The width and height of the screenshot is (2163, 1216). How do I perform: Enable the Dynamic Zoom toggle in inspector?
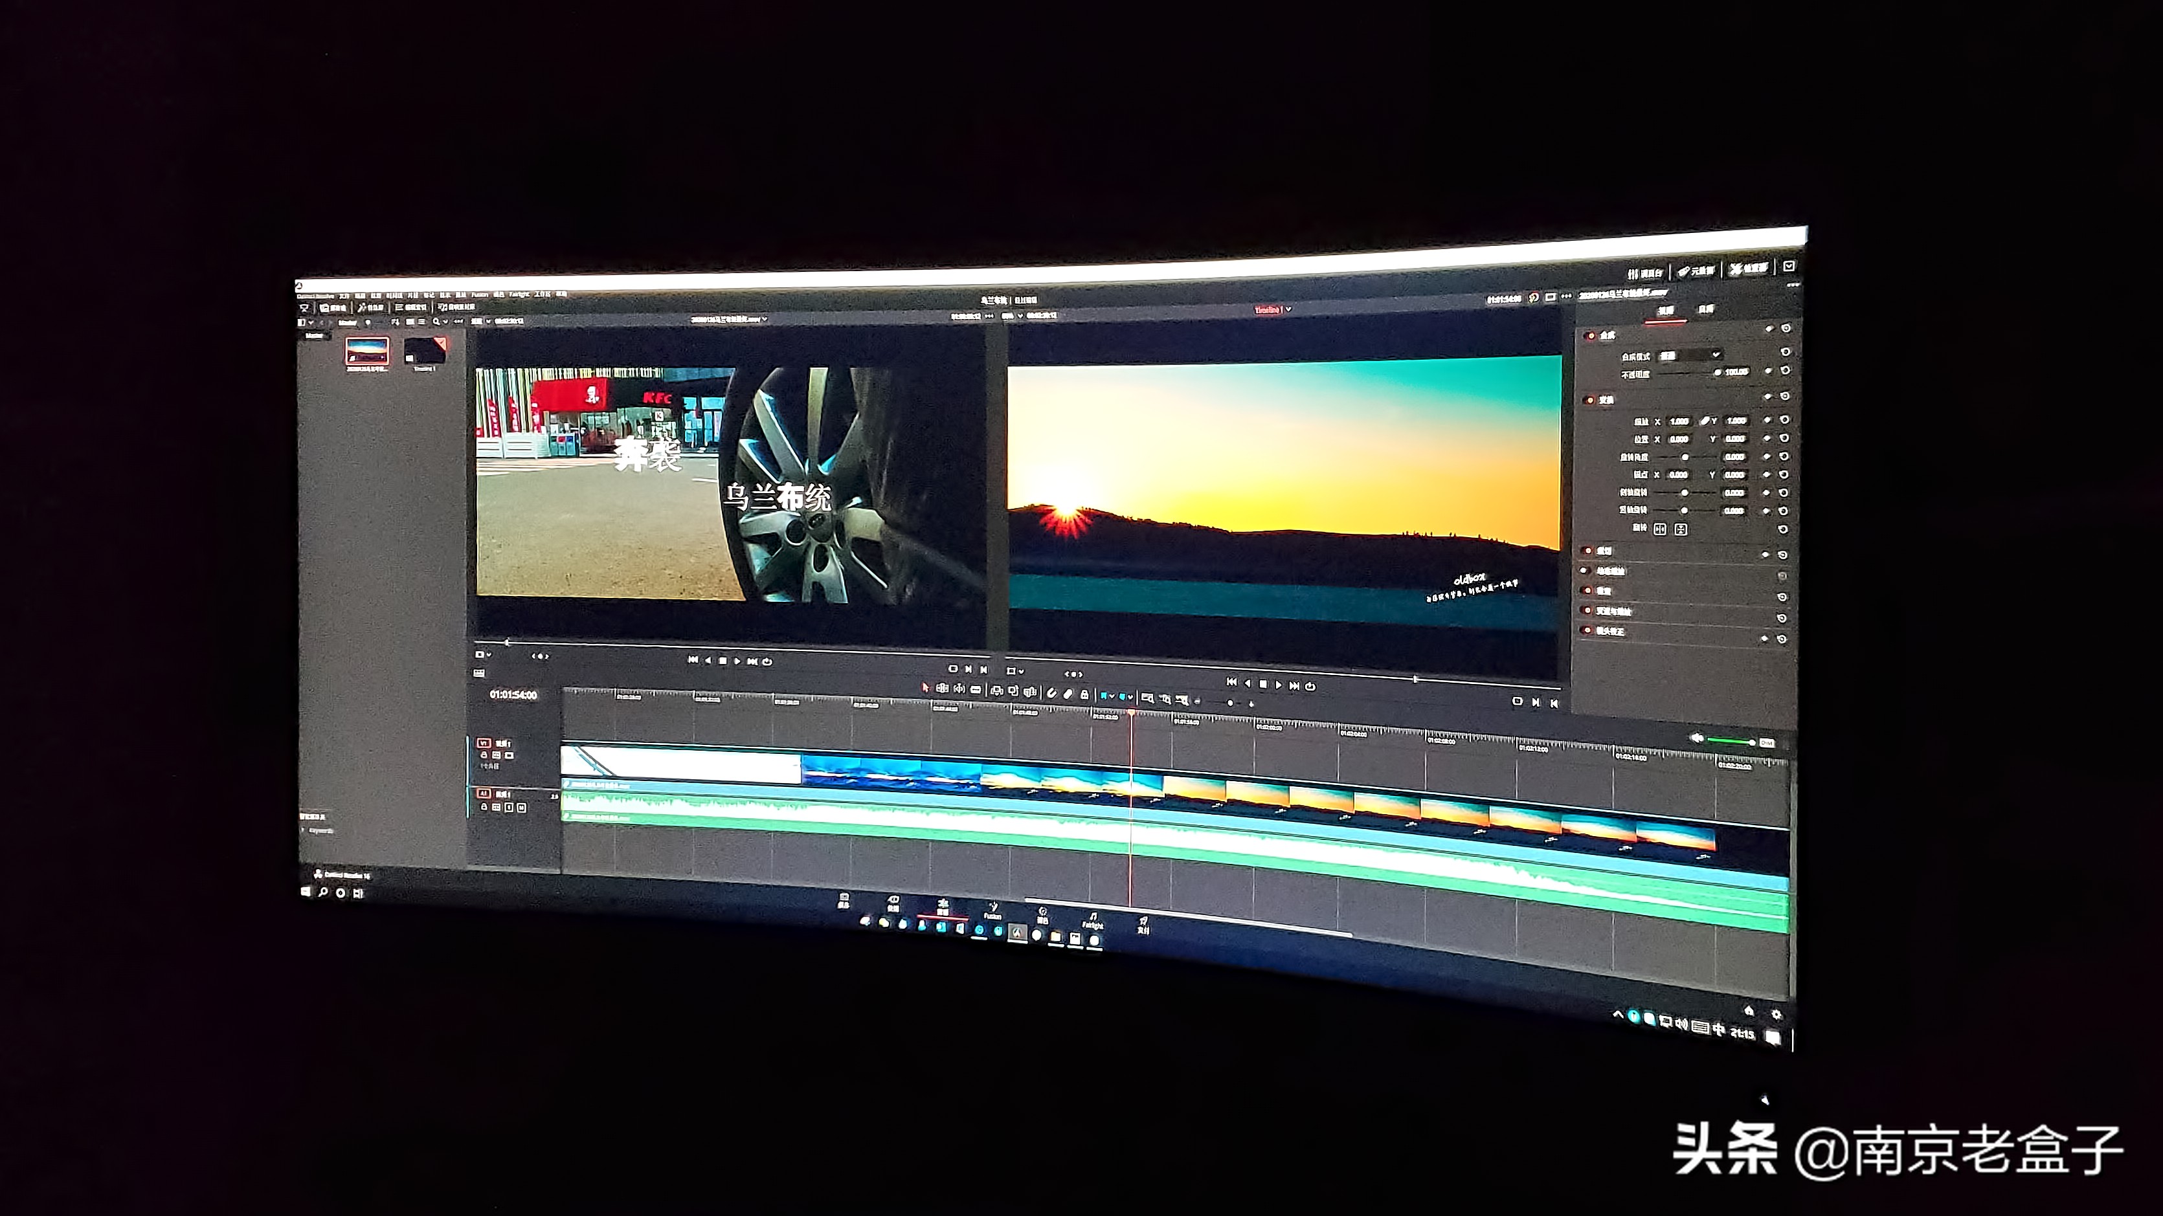click(1586, 571)
